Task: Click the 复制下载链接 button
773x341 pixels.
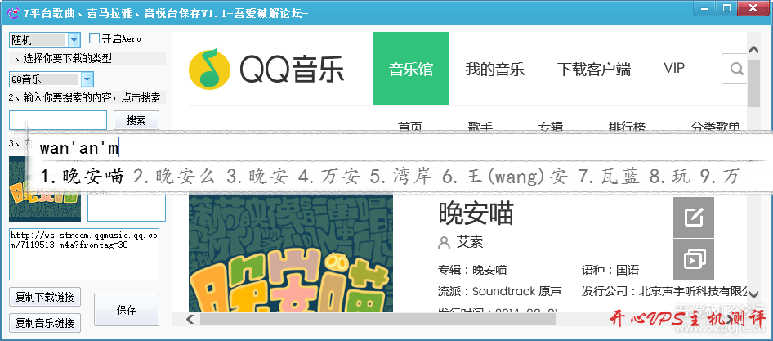Action: click(45, 297)
